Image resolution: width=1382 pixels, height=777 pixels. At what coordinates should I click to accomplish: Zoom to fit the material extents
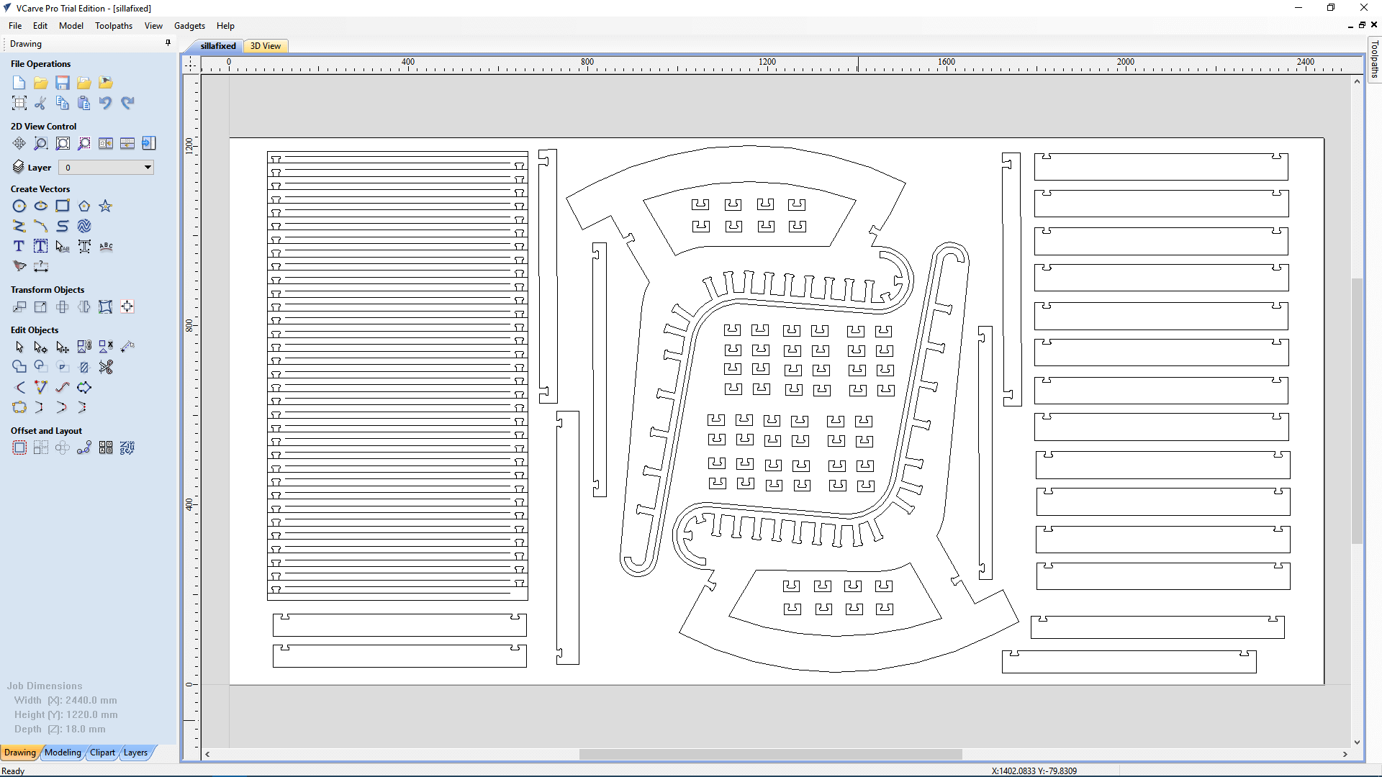[63, 143]
